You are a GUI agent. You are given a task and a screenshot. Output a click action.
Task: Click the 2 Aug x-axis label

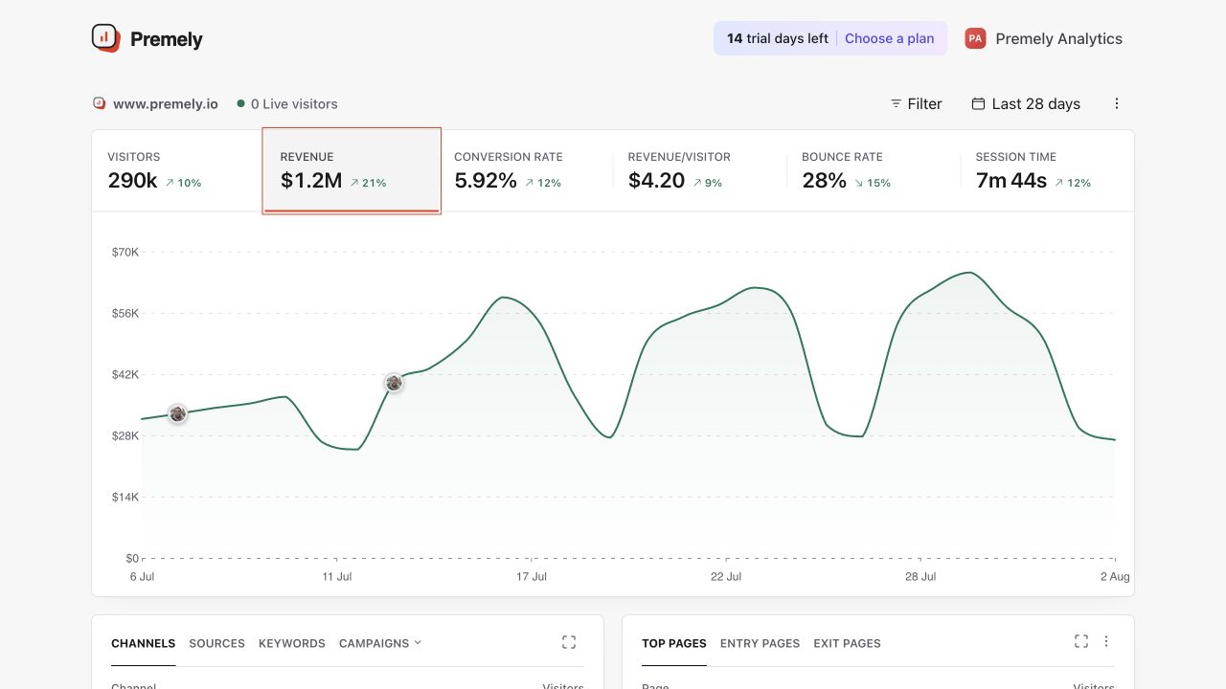pos(1115,576)
